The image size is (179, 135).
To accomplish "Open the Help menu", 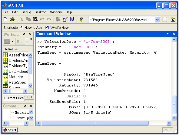I will tap(69, 12).
